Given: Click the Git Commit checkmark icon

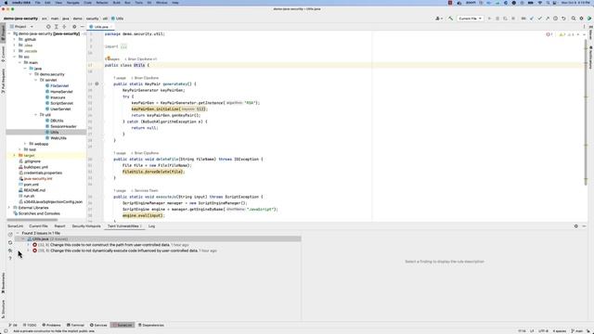Looking at the screenshot, I should (539, 19).
